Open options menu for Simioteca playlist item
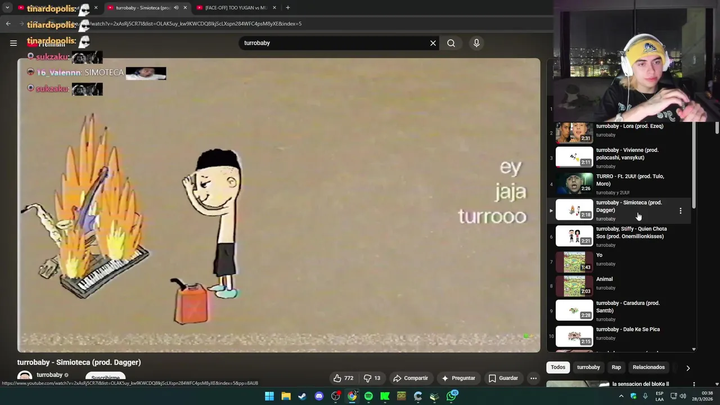 pyautogui.click(x=680, y=211)
